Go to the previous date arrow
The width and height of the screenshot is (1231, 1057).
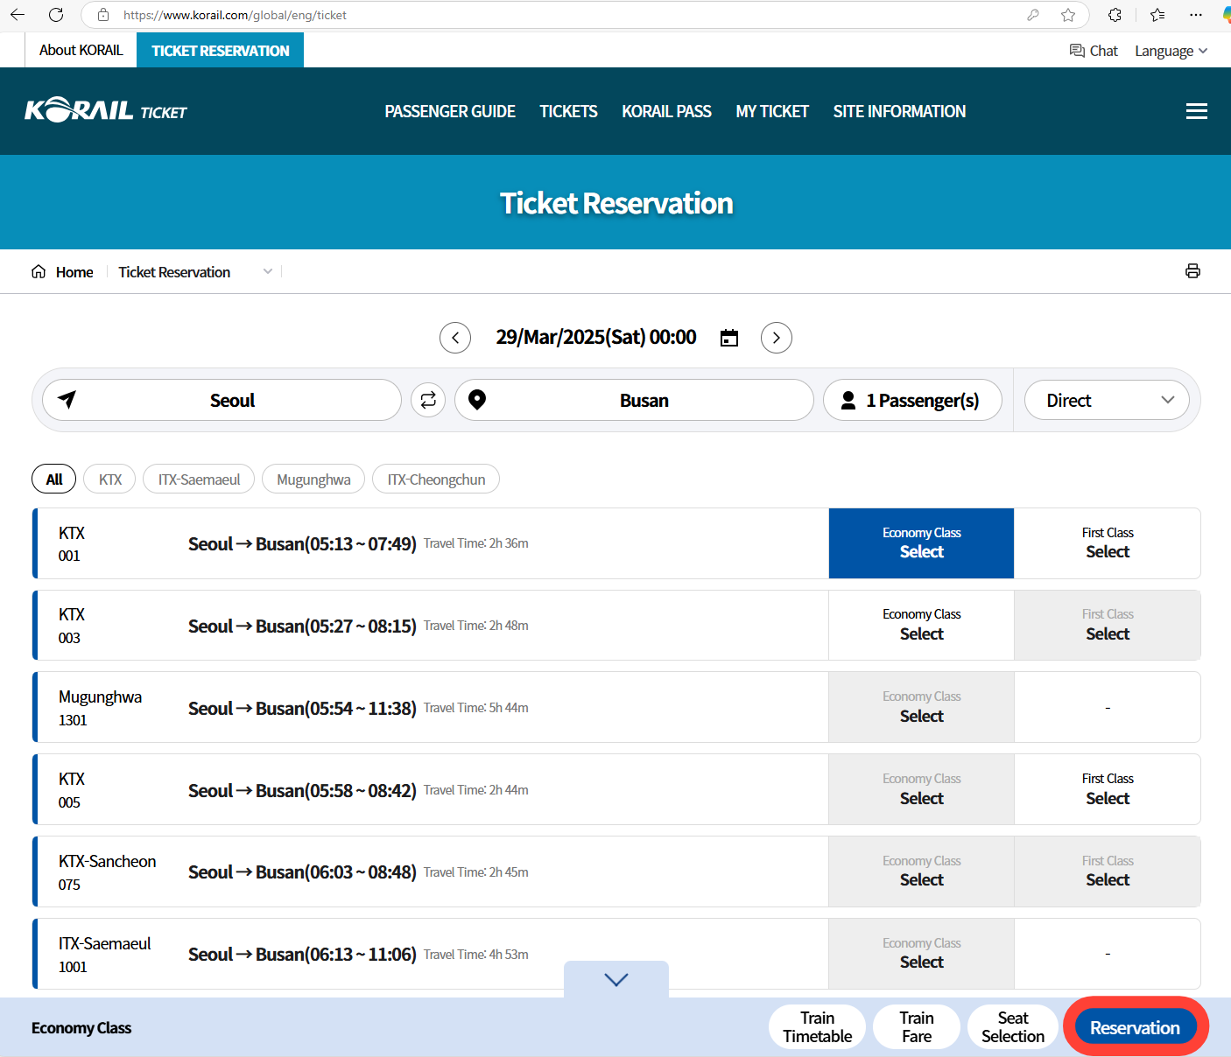coord(455,338)
